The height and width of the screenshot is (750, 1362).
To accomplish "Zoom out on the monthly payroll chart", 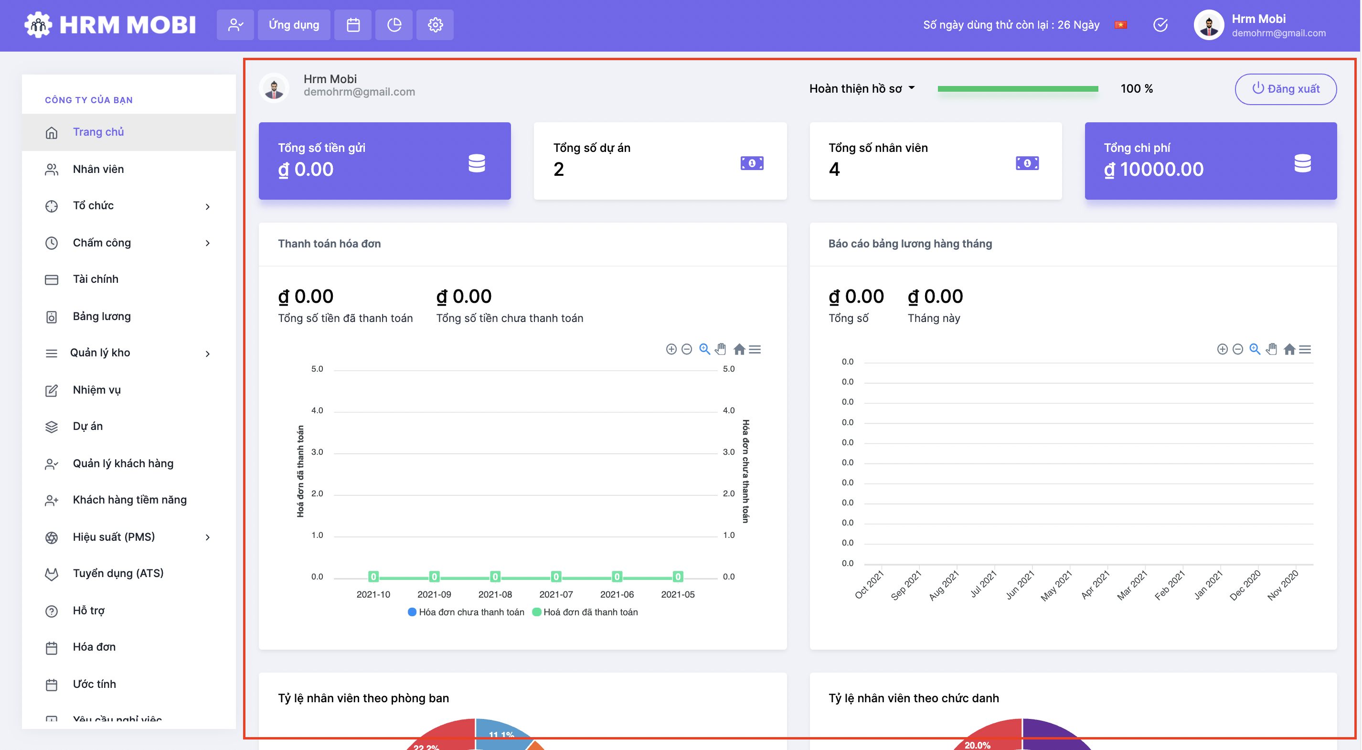I will tap(1238, 349).
